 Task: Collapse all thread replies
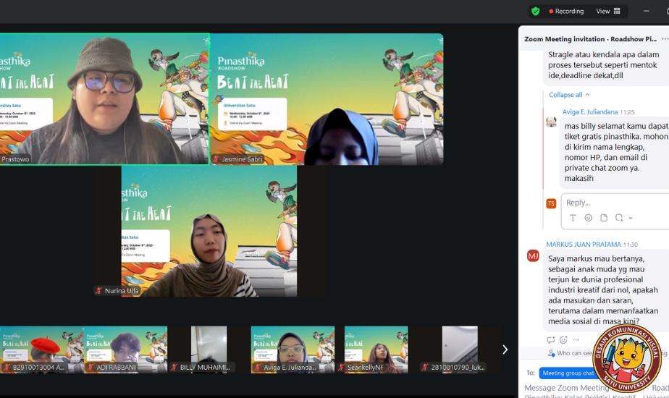pyautogui.click(x=569, y=95)
